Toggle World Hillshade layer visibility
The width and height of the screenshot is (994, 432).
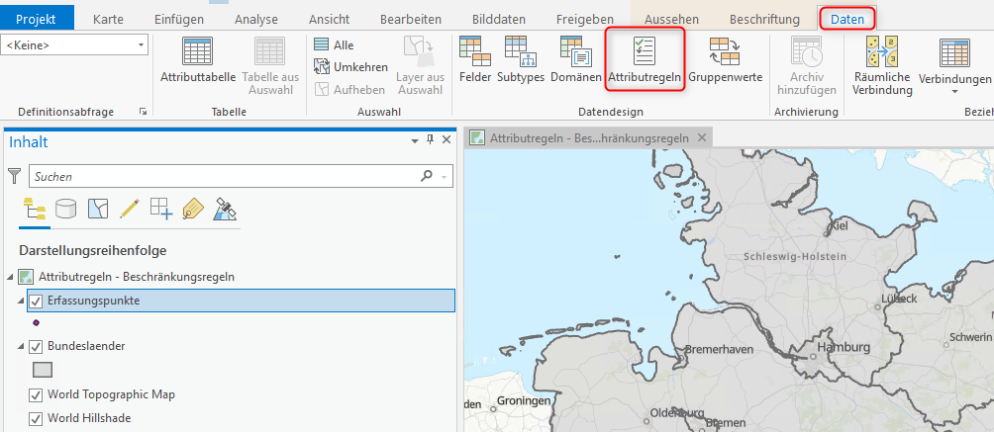pos(36,419)
